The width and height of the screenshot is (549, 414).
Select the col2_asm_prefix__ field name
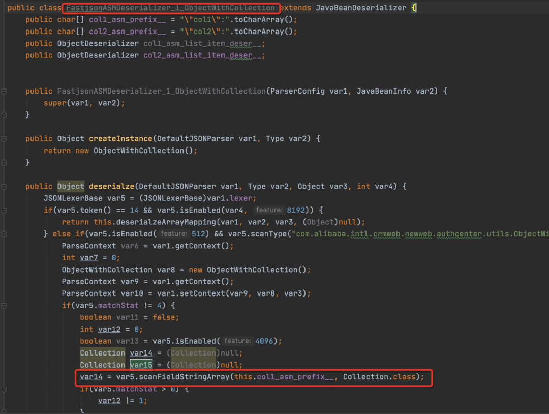point(128,32)
